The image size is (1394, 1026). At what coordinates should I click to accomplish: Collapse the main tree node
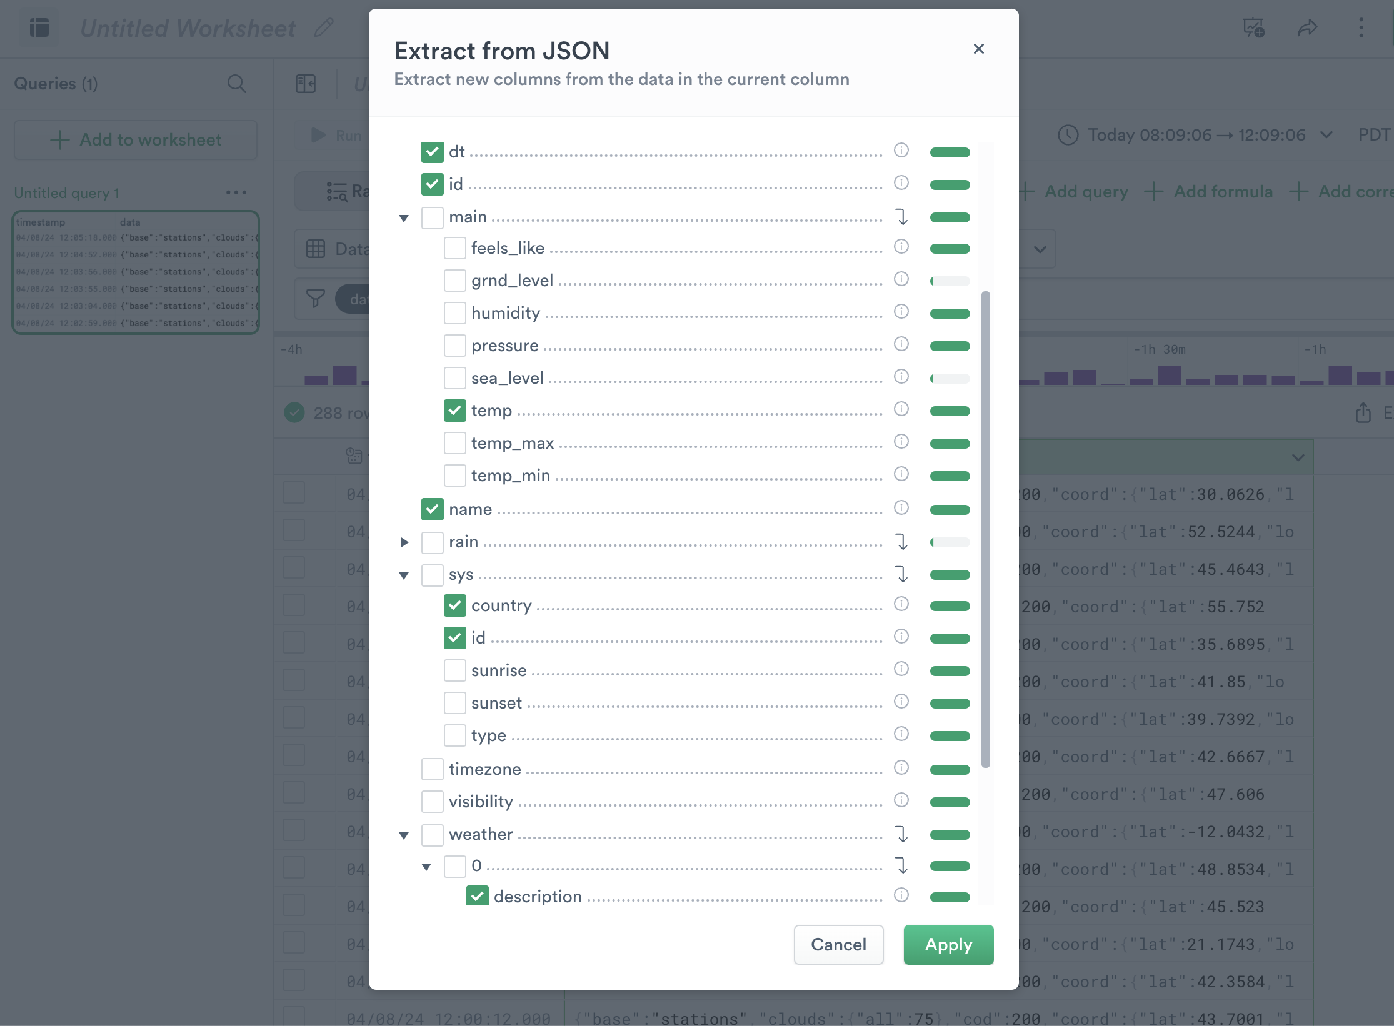click(404, 218)
